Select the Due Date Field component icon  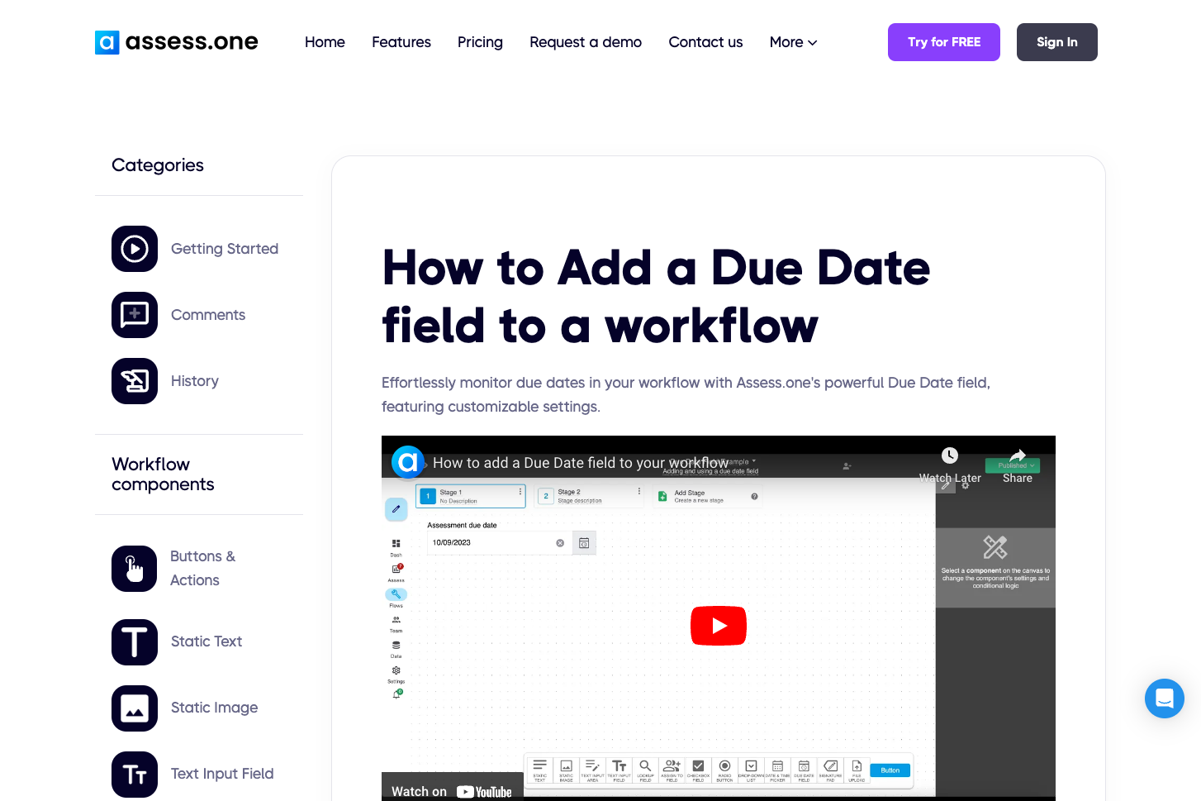point(803,767)
